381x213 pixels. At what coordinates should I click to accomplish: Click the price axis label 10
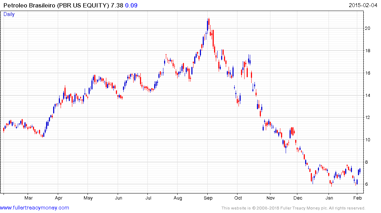(368, 140)
